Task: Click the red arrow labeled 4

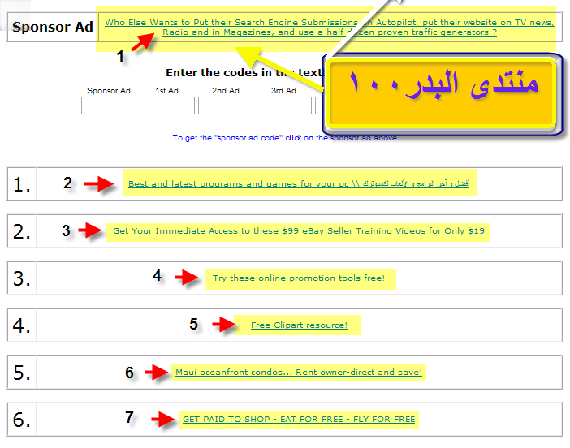Action: (187, 278)
